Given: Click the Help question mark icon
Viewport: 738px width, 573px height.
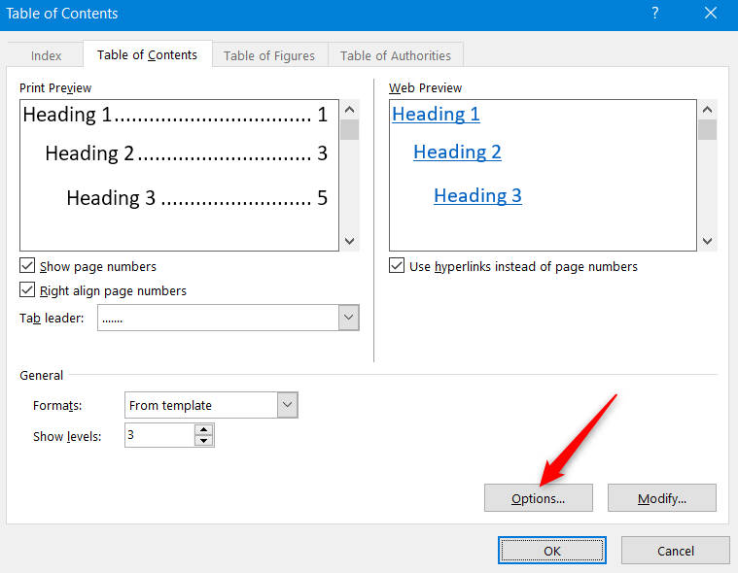Looking at the screenshot, I should (x=654, y=14).
